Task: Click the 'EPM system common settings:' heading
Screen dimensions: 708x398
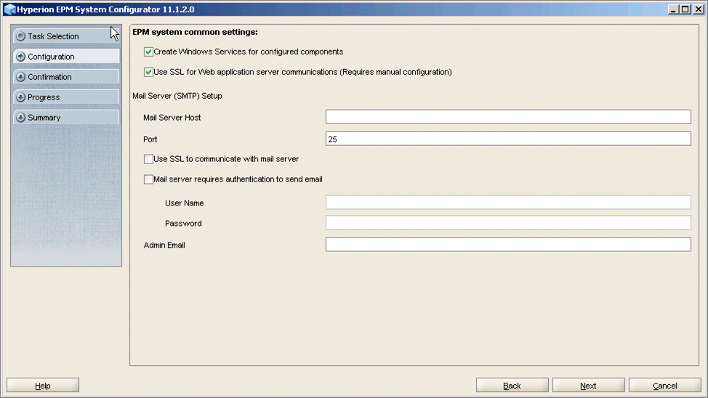Action: click(195, 32)
